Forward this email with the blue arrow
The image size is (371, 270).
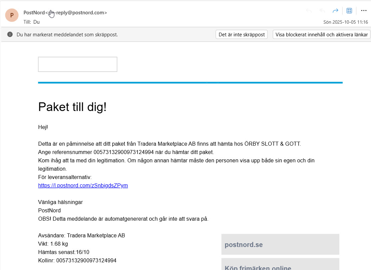click(x=335, y=11)
